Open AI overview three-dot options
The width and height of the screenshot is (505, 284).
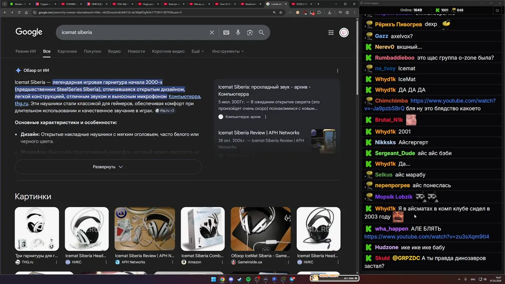pos(337,71)
